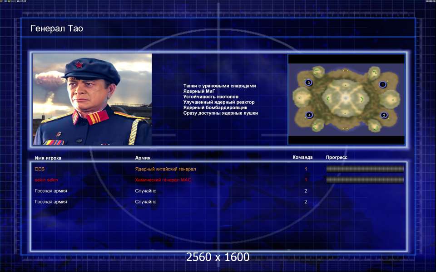Click the DES player progress bar
436x272 pixels.
pyautogui.click(x=365, y=169)
